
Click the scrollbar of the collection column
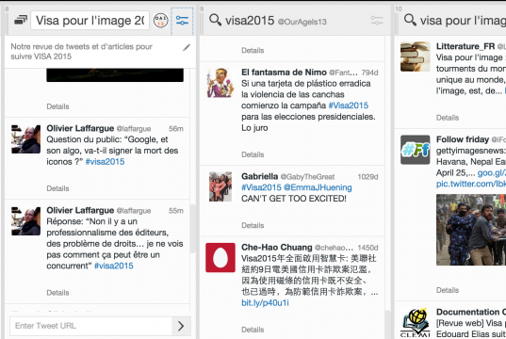pos(193,229)
